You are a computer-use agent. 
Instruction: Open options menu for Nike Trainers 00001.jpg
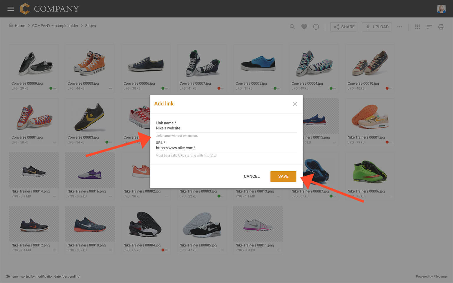391,142
